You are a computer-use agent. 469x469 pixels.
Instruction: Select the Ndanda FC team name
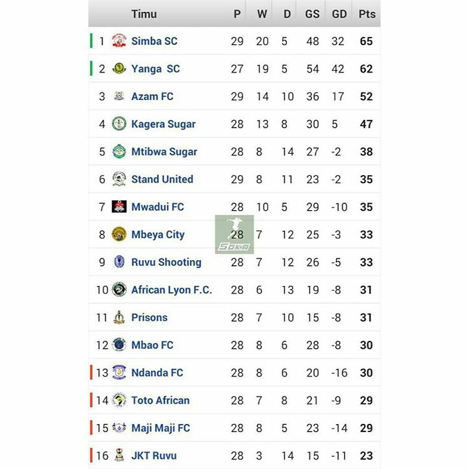click(157, 373)
